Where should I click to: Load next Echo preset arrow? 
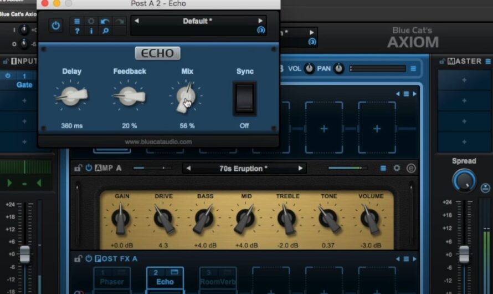[260, 21]
